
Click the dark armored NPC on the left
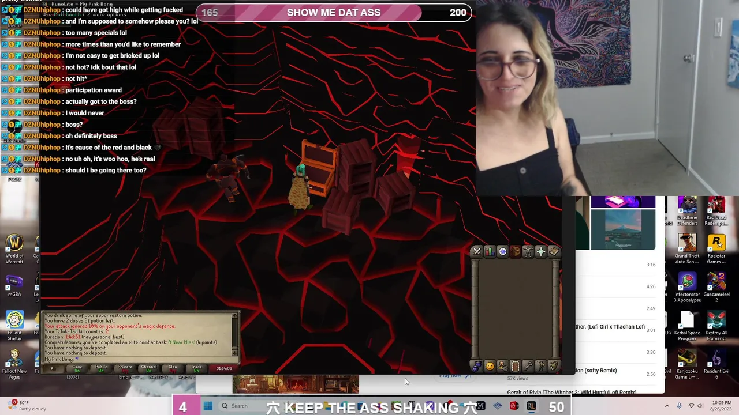point(228,178)
